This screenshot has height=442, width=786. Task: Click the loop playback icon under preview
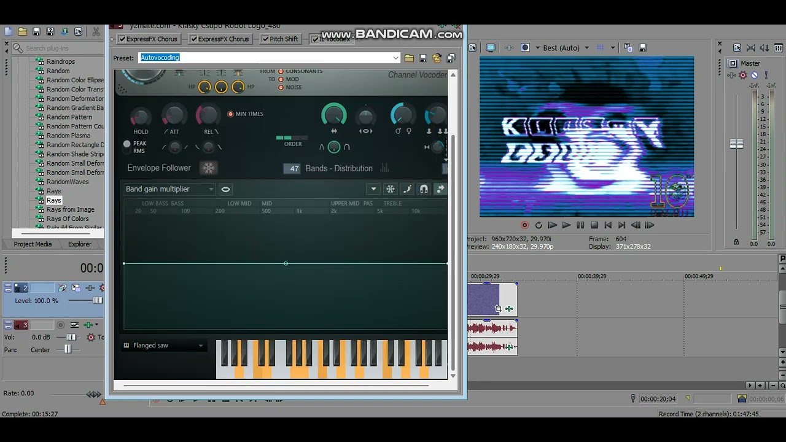(x=539, y=225)
